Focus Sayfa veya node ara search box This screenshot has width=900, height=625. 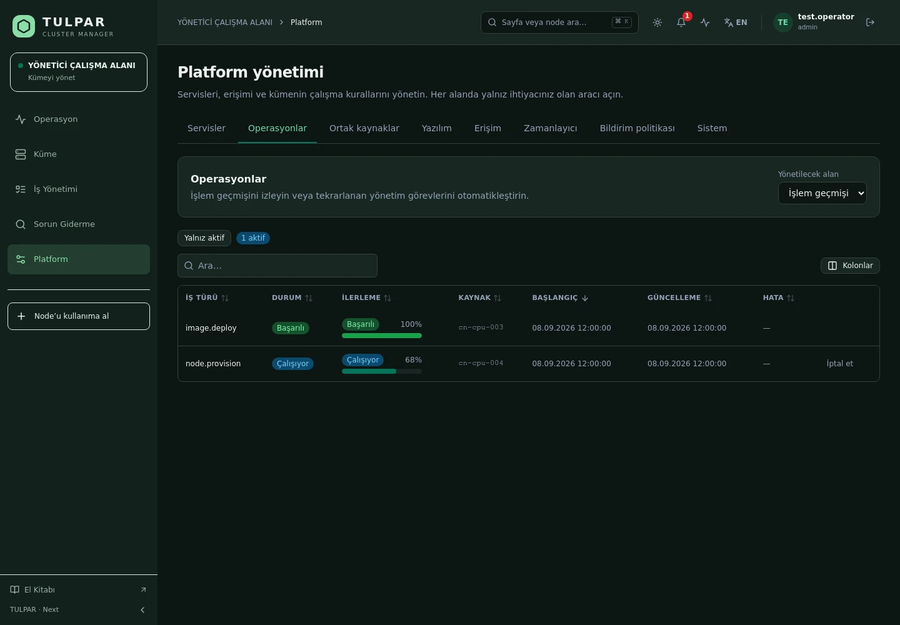559,22
